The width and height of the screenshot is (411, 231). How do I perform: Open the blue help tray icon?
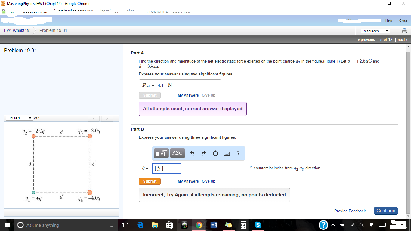323,225
